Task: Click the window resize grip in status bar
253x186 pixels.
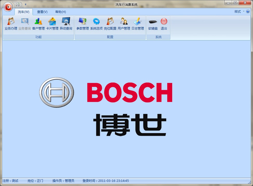Action: pos(249,182)
